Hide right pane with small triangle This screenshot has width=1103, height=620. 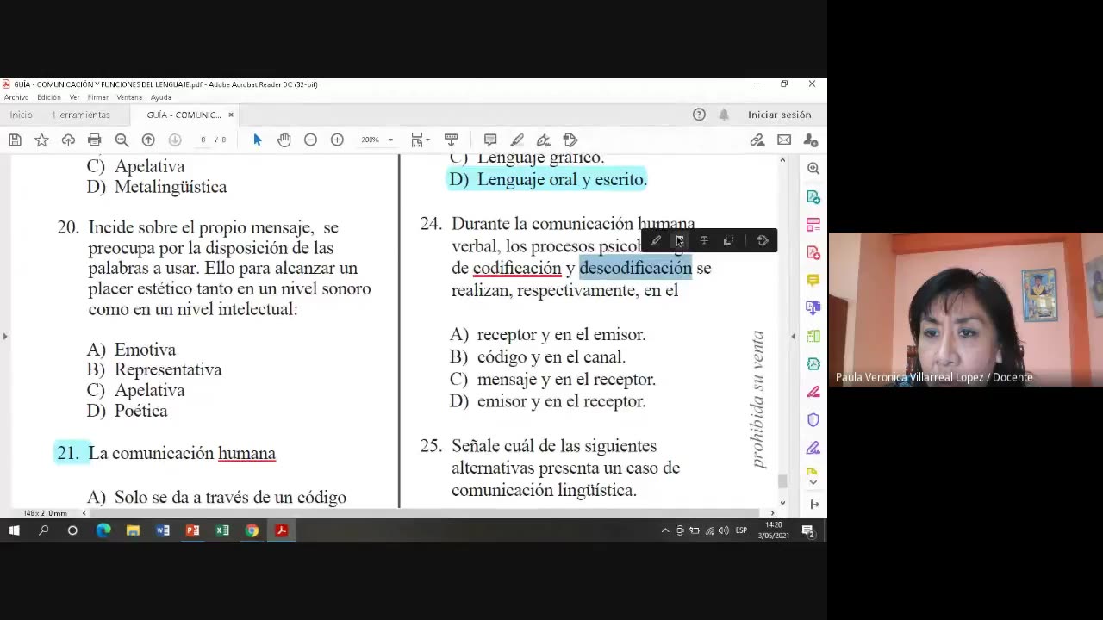click(x=794, y=336)
